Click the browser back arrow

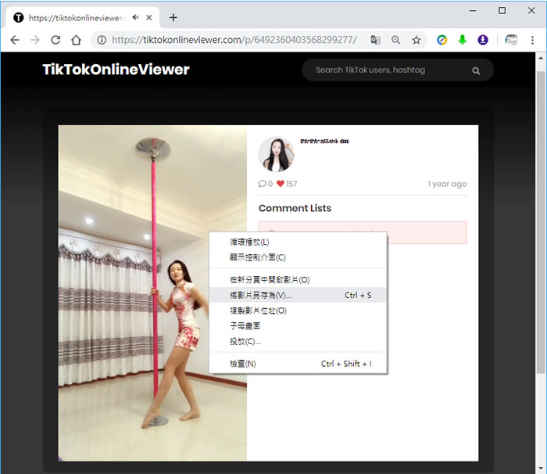coord(15,40)
